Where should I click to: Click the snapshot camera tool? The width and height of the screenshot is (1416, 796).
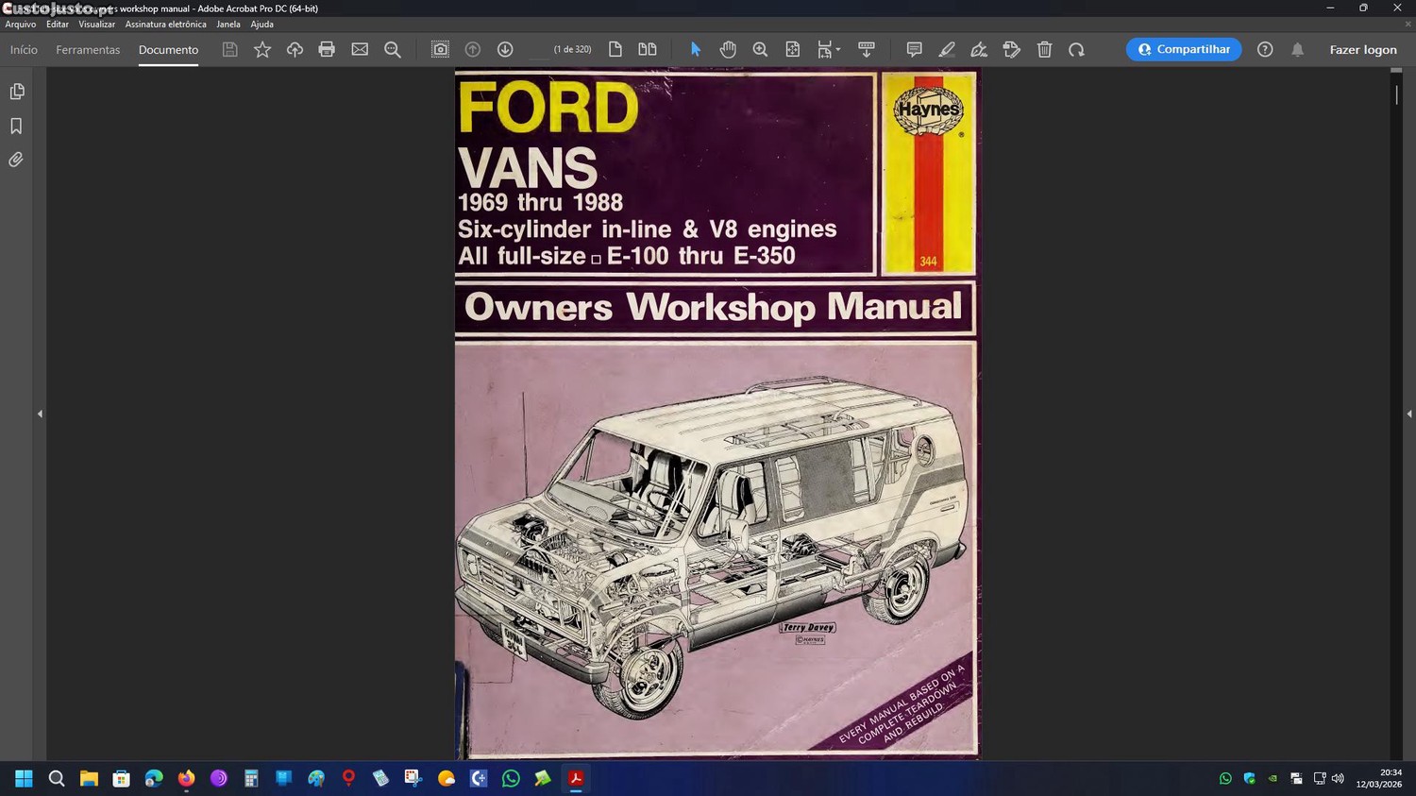440,49
